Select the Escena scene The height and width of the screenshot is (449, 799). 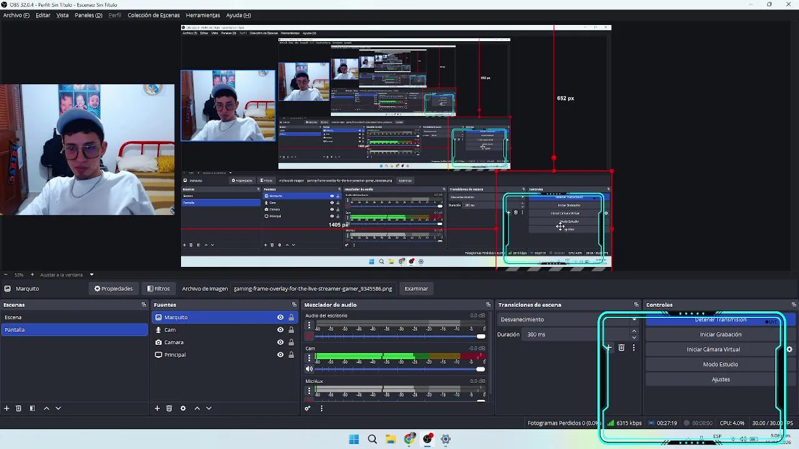pos(74,317)
